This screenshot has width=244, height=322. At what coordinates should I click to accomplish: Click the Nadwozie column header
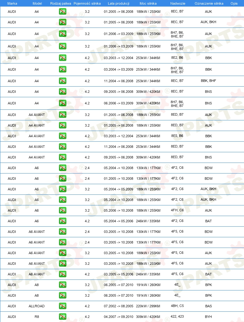[x=178, y=3]
